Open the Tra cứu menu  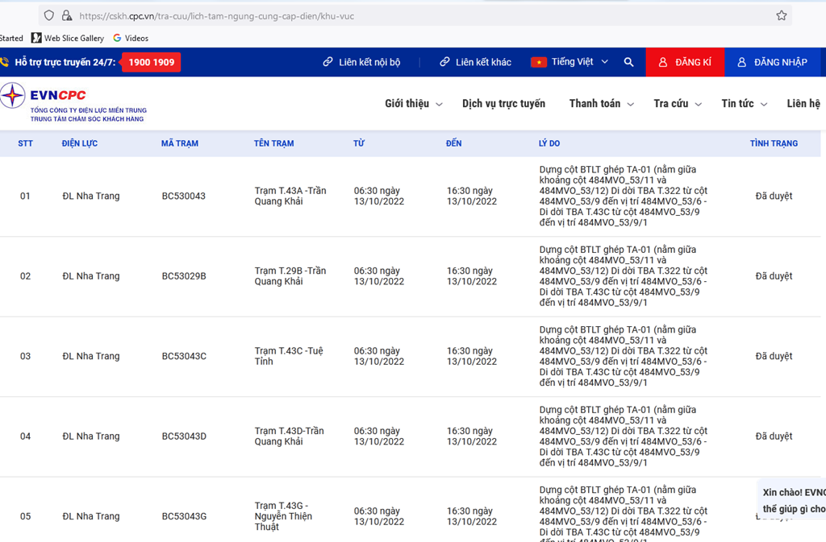point(677,104)
